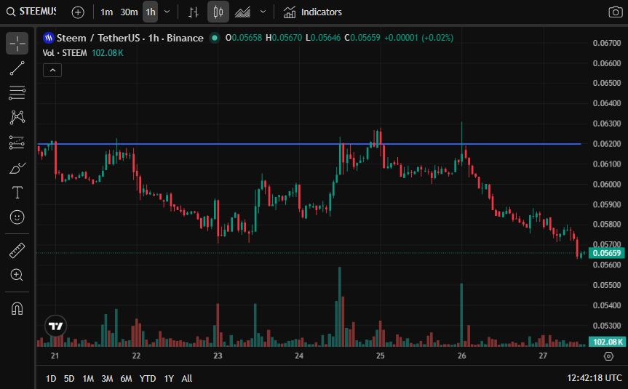
Task: Select the ruler measure tool
Action: tap(17, 251)
